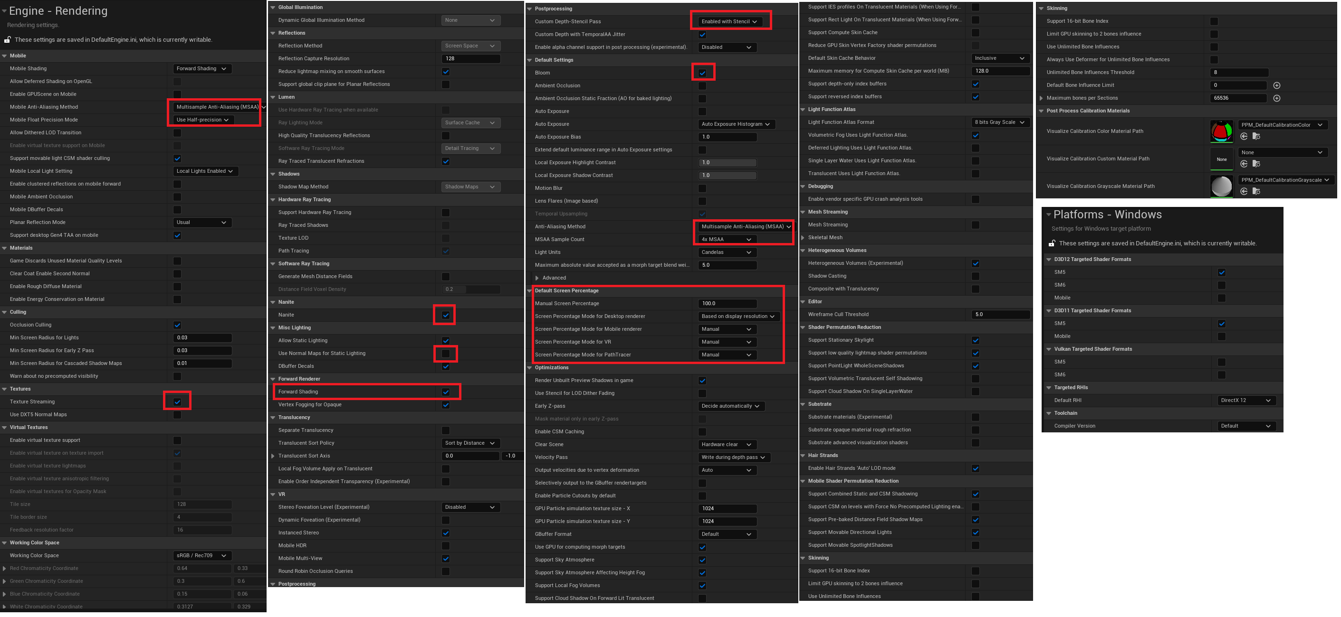Viewport: 1341px width, 617px height.
Task: Browse to Calibration Color material in Content Browser
Action: pyautogui.click(x=1256, y=136)
